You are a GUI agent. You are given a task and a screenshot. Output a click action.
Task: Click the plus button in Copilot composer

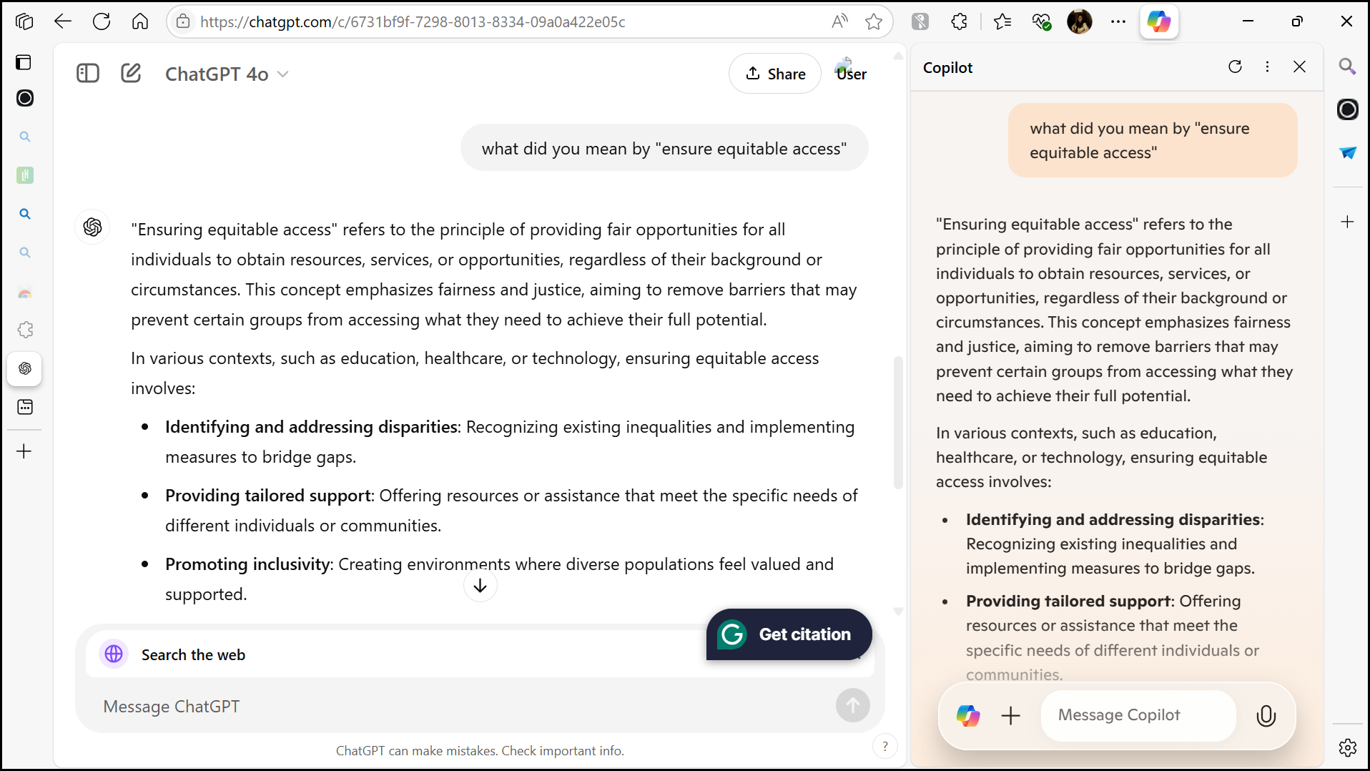click(1011, 715)
